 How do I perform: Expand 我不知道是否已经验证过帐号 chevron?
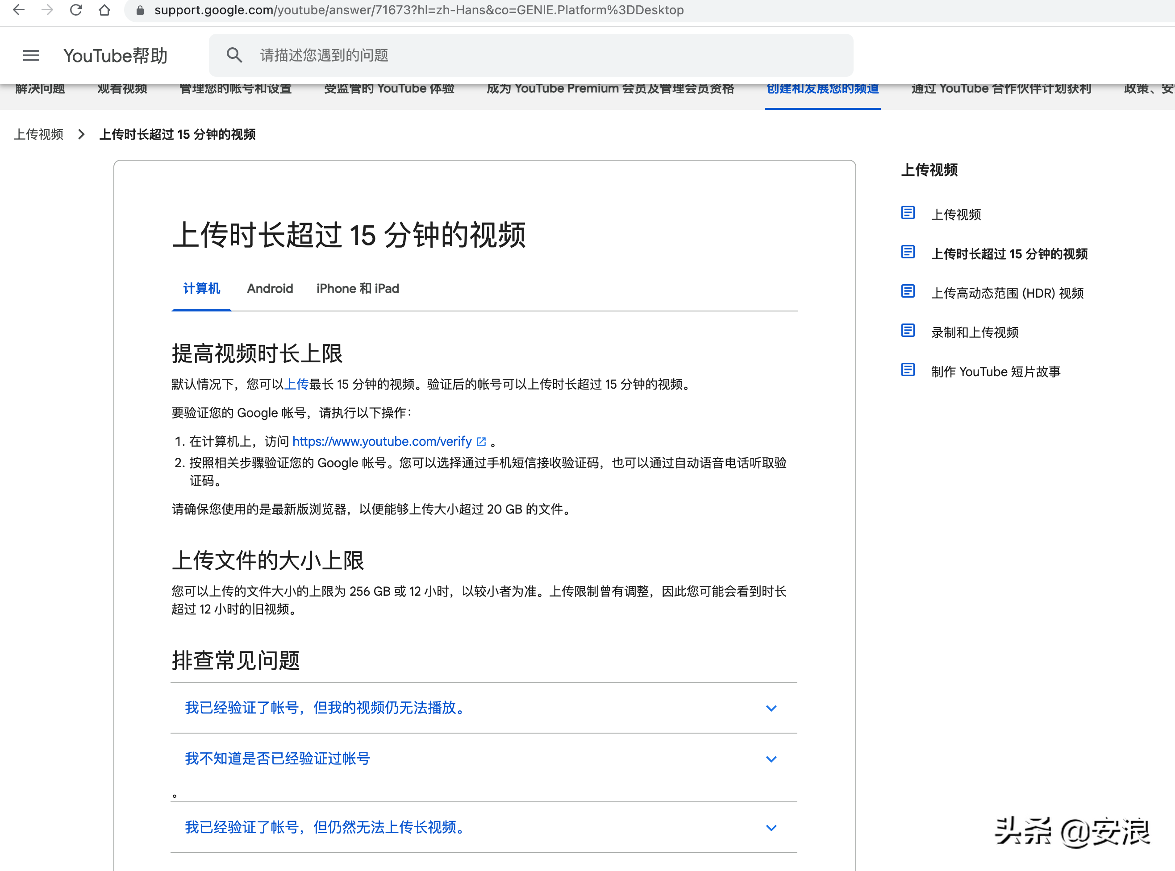771,759
